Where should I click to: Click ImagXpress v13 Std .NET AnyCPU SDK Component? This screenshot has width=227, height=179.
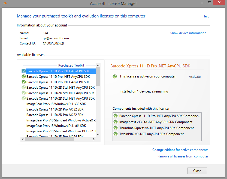click(156, 122)
